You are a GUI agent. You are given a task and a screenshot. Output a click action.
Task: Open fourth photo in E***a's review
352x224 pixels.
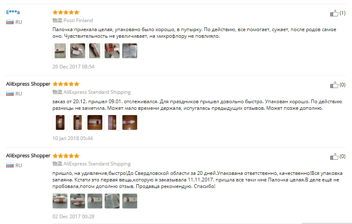click(x=112, y=51)
